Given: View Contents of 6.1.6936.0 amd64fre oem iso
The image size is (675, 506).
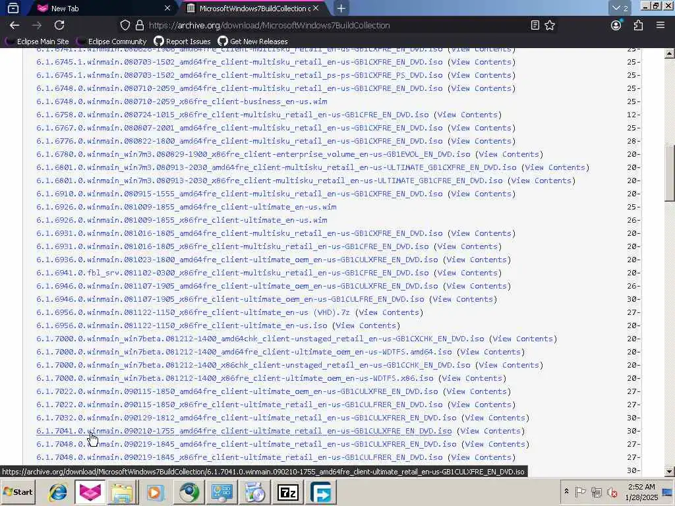Looking at the screenshot, I should [x=477, y=260].
